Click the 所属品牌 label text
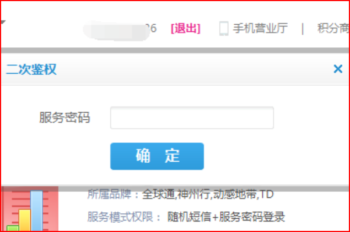The height and width of the screenshot is (232, 350). [109, 194]
